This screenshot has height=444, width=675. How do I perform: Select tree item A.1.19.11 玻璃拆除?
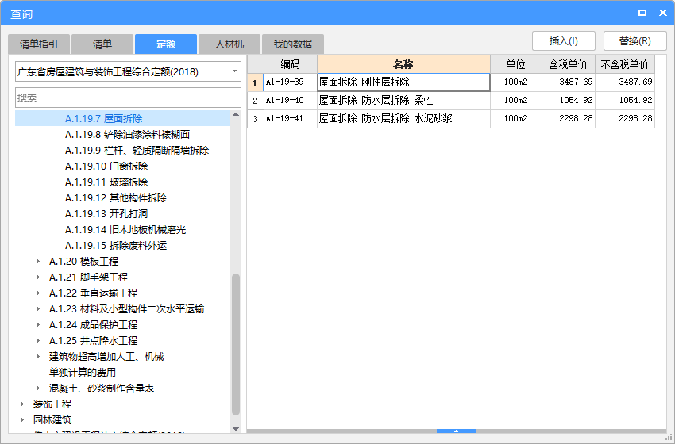tap(106, 182)
